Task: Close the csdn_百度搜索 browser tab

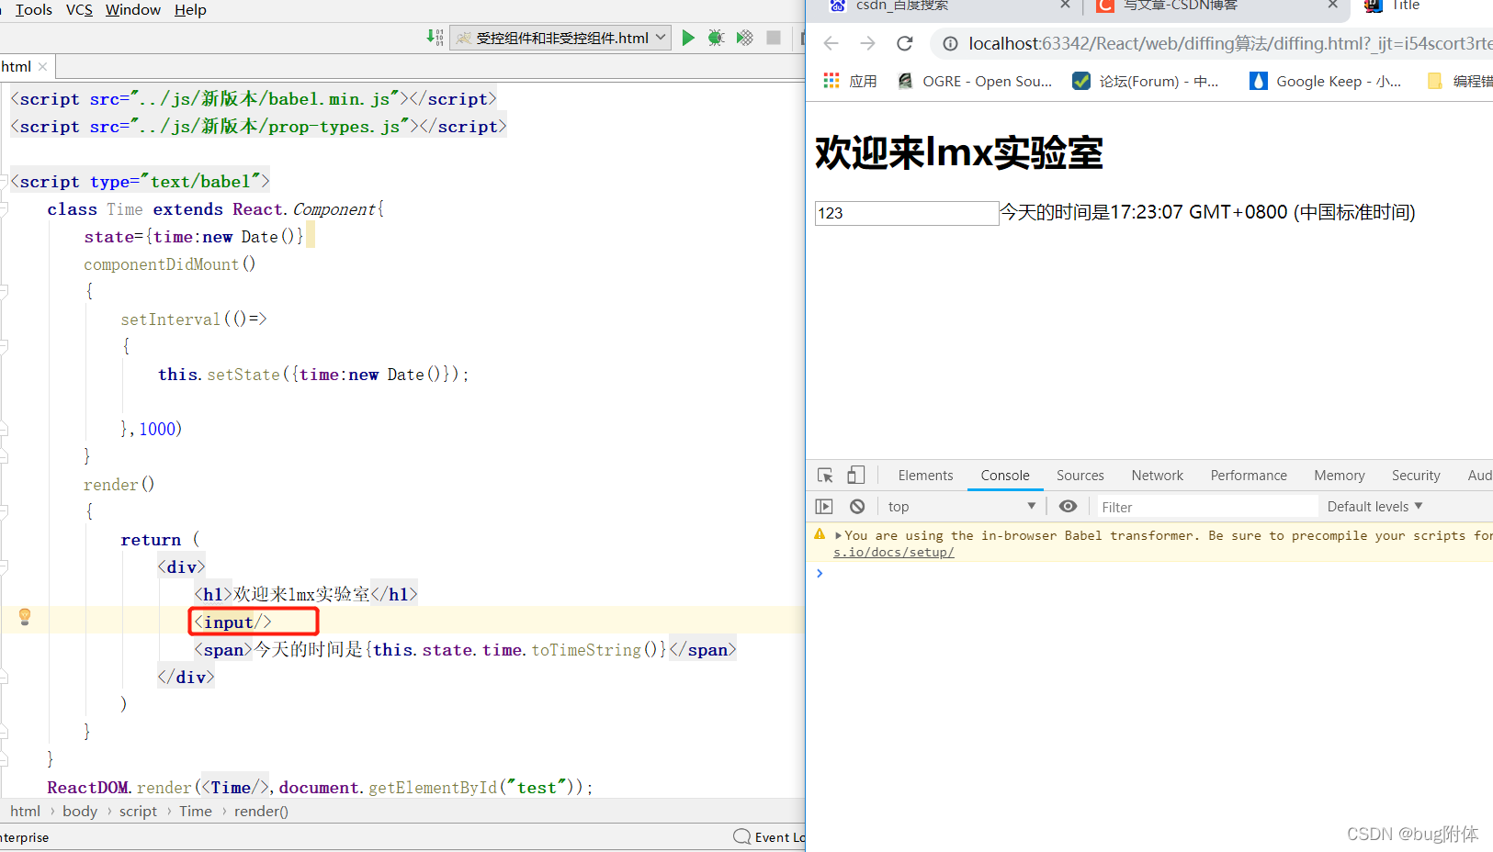Action: 1065,5
